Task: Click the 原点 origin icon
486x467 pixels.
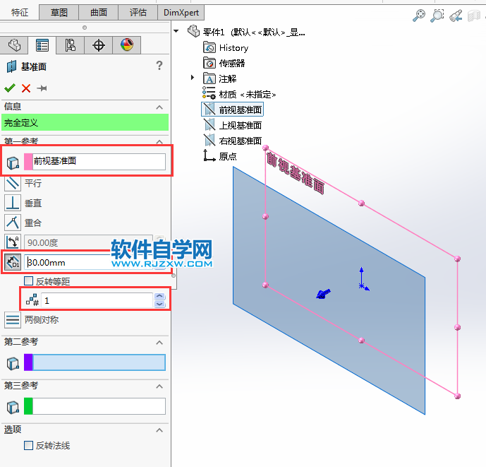Action: 209,155
